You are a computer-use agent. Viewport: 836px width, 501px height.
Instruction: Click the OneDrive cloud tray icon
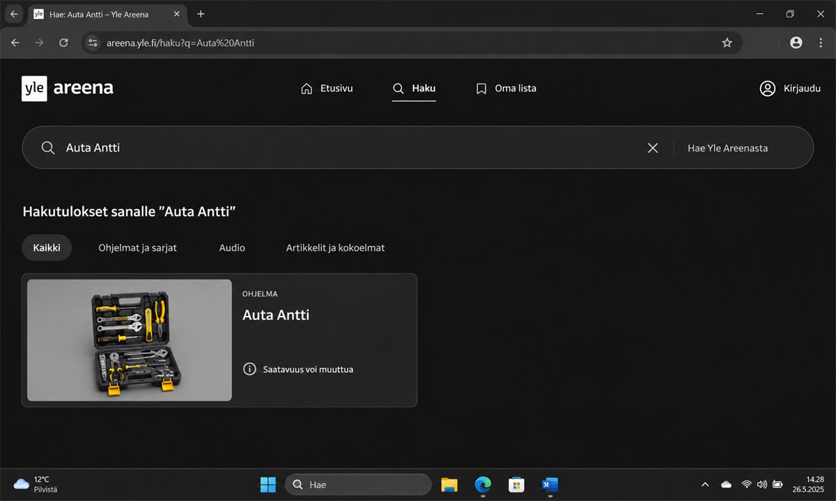(726, 484)
